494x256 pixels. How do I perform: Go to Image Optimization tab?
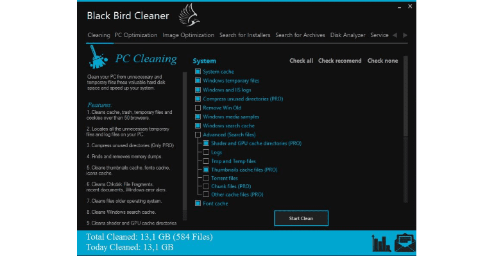tap(189, 35)
